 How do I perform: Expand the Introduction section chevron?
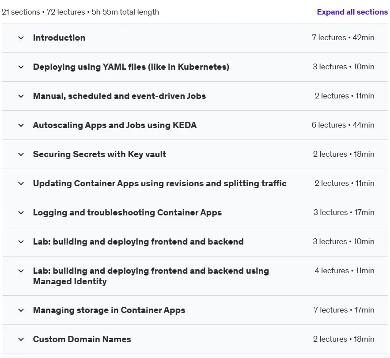click(x=21, y=38)
